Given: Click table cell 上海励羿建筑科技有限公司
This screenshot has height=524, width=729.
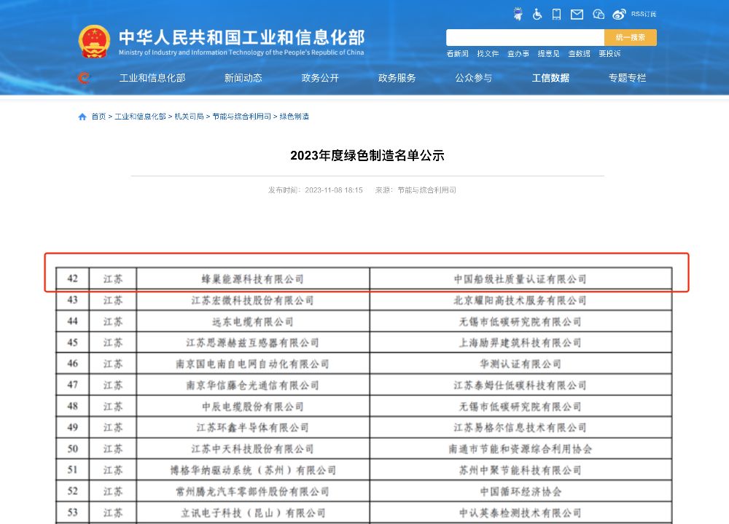Looking at the screenshot, I should (x=521, y=343).
